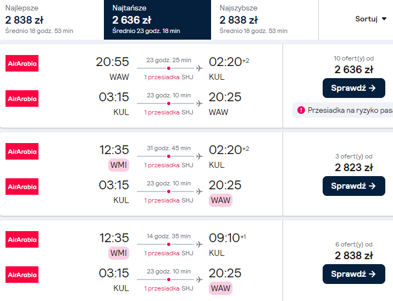Switch to the Najlepsze tab
This screenshot has height=301, width=393.
point(52,20)
